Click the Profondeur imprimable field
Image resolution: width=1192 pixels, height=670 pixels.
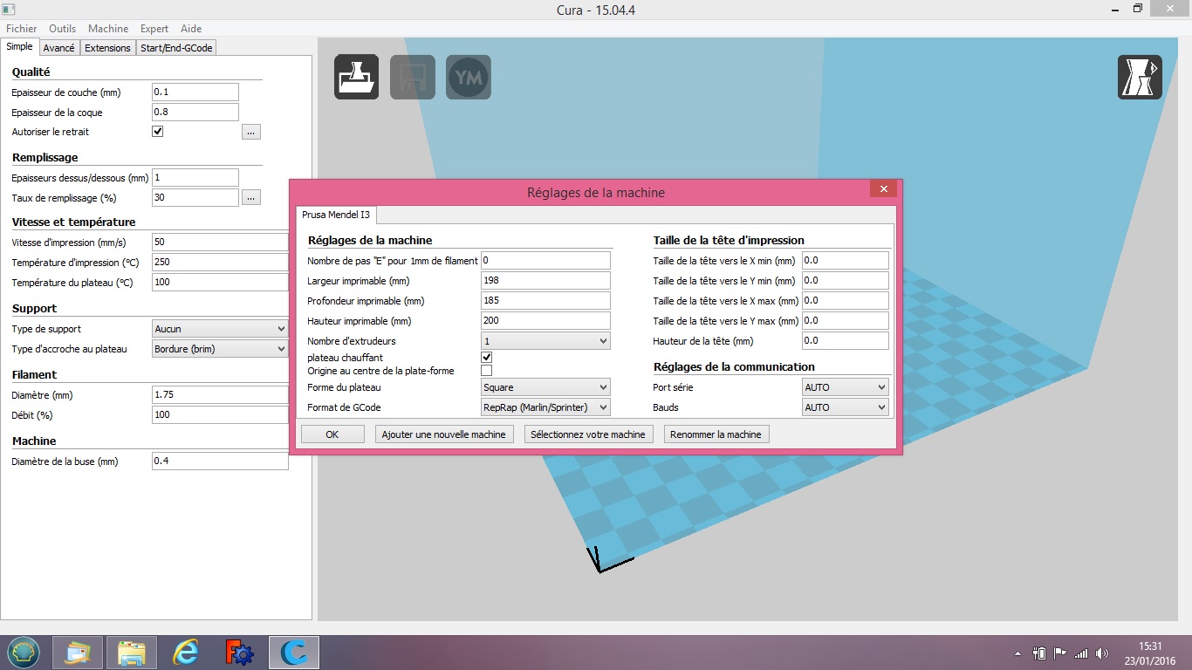545,300
